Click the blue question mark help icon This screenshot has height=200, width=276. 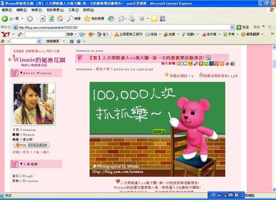pos(79,41)
